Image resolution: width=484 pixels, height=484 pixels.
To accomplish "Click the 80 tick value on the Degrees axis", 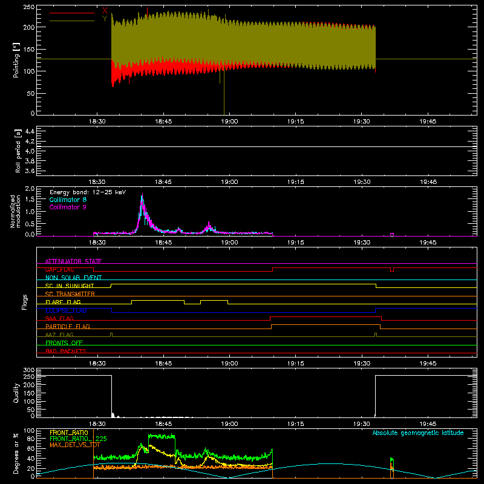I will (x=31, y=438).
